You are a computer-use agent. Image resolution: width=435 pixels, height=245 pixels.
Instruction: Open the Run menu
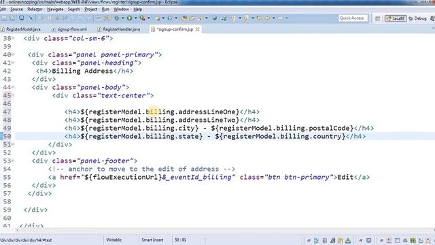(x=105, y=9)
